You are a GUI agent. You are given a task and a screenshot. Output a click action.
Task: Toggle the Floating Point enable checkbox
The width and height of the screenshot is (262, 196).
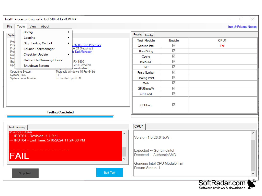point(174,77)
